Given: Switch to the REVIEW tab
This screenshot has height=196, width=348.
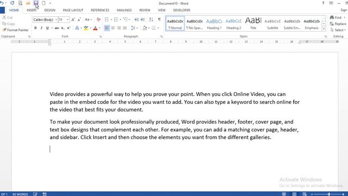Looking at the screenshot, I should tap(145, 10).
